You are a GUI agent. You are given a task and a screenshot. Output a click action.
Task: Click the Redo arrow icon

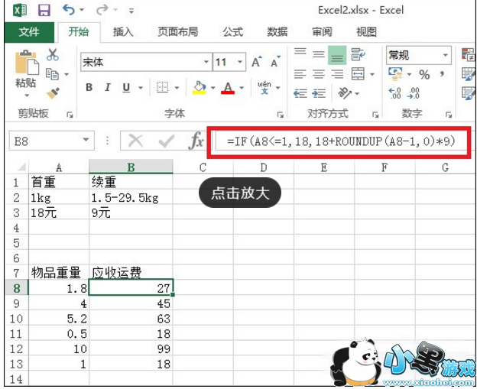(102, 11)
